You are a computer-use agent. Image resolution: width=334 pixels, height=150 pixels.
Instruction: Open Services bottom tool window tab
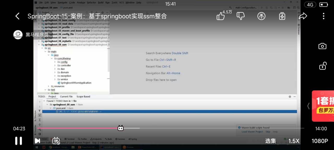point(120,139)
